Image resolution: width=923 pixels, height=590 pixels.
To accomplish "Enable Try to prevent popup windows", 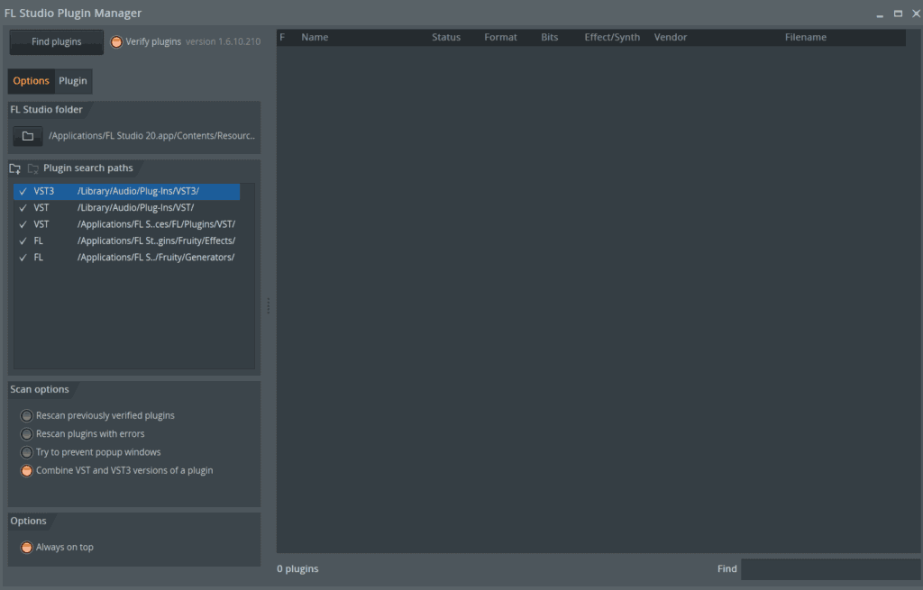I will point(27,452).
